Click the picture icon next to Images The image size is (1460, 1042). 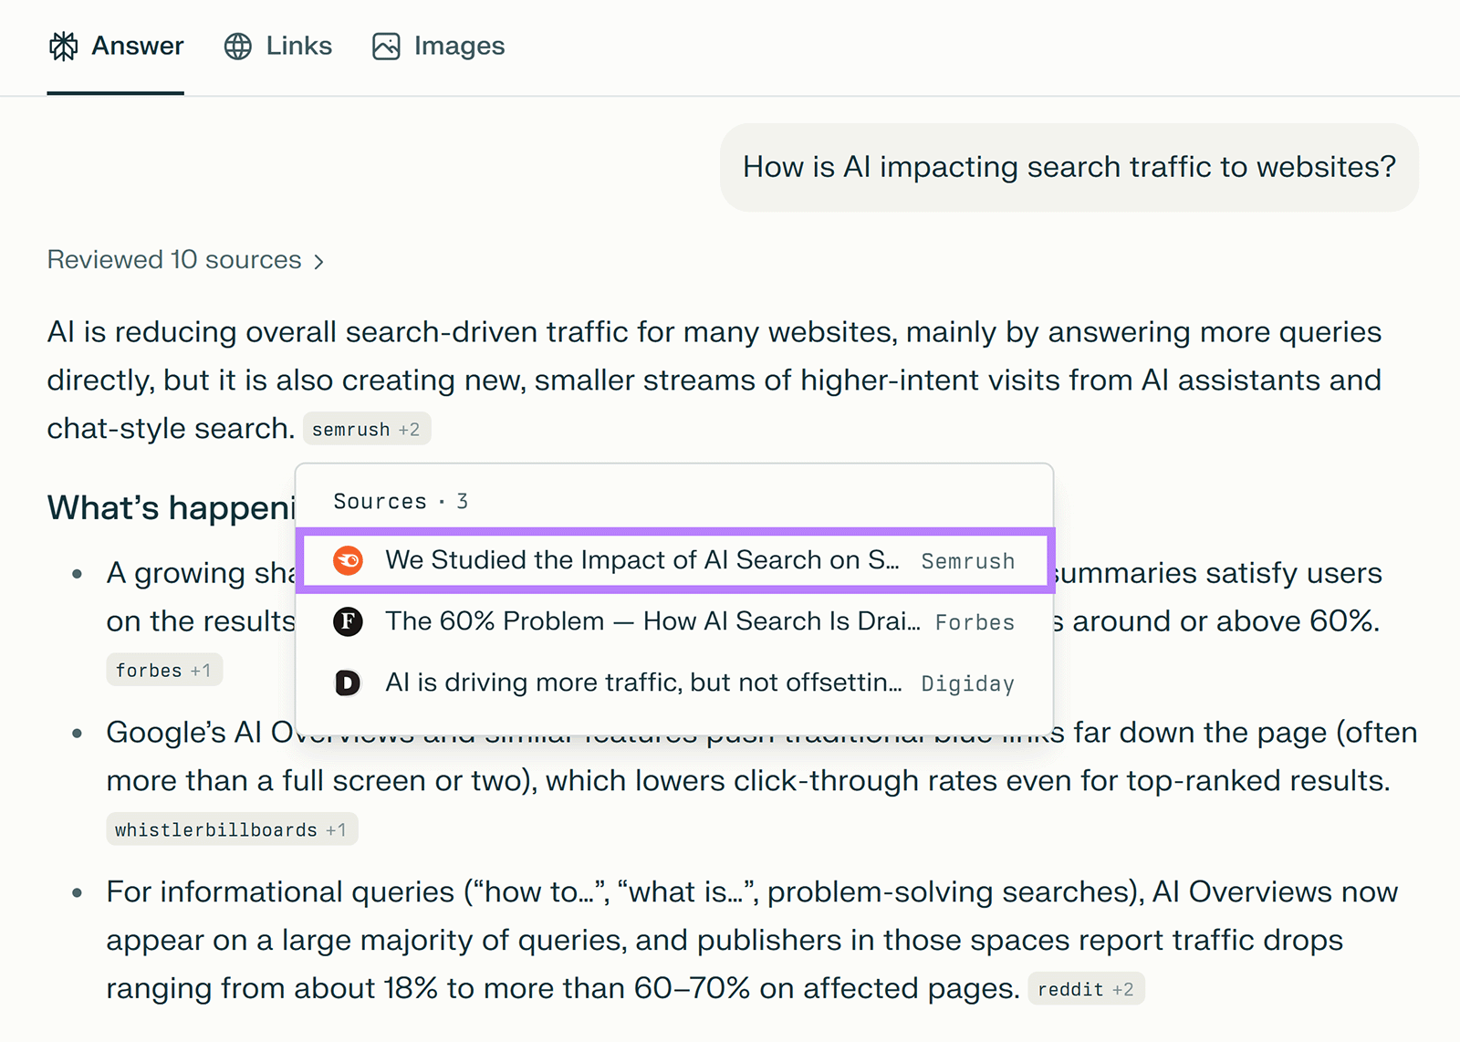pyautogui.click(x=385, y=45)
